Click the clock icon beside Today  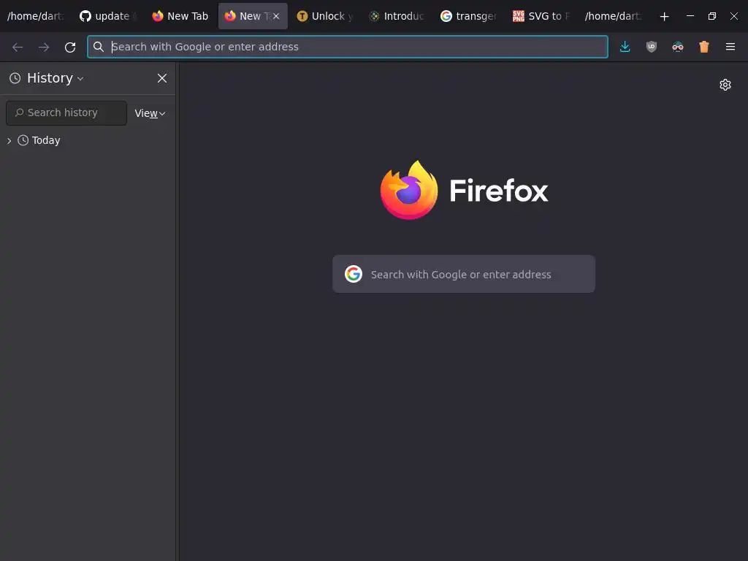(23, 140)
